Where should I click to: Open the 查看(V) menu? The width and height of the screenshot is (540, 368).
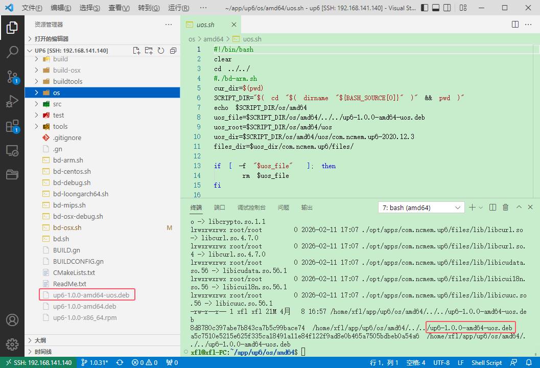[x=119, y=8]
